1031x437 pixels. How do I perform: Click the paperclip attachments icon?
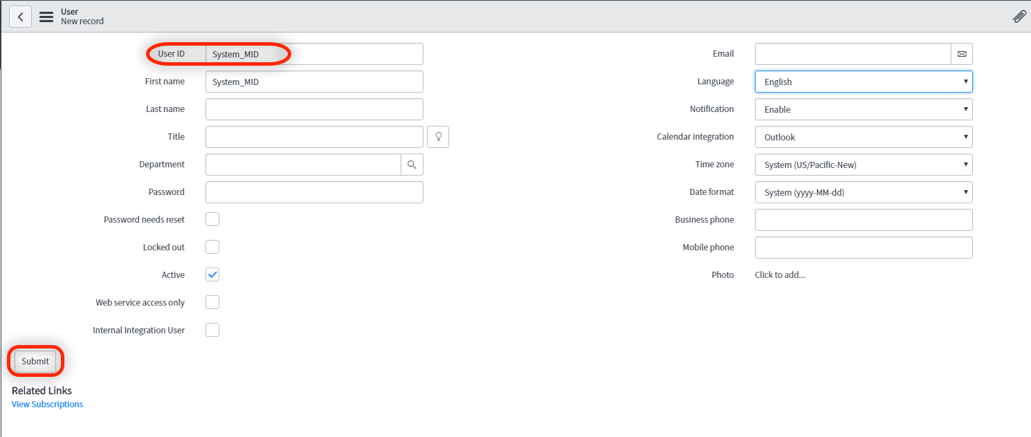(1019, 17)
